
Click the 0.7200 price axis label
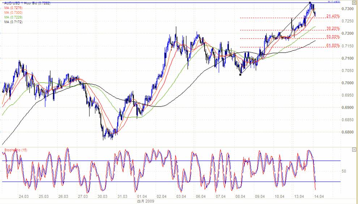click(347, 33)
